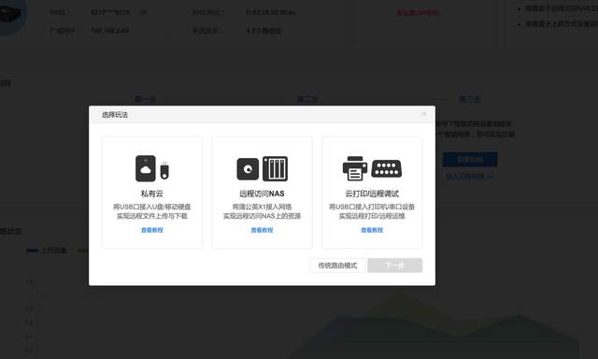Click the NAS disk box icon
598x359 pixels.
click(248, 168)
